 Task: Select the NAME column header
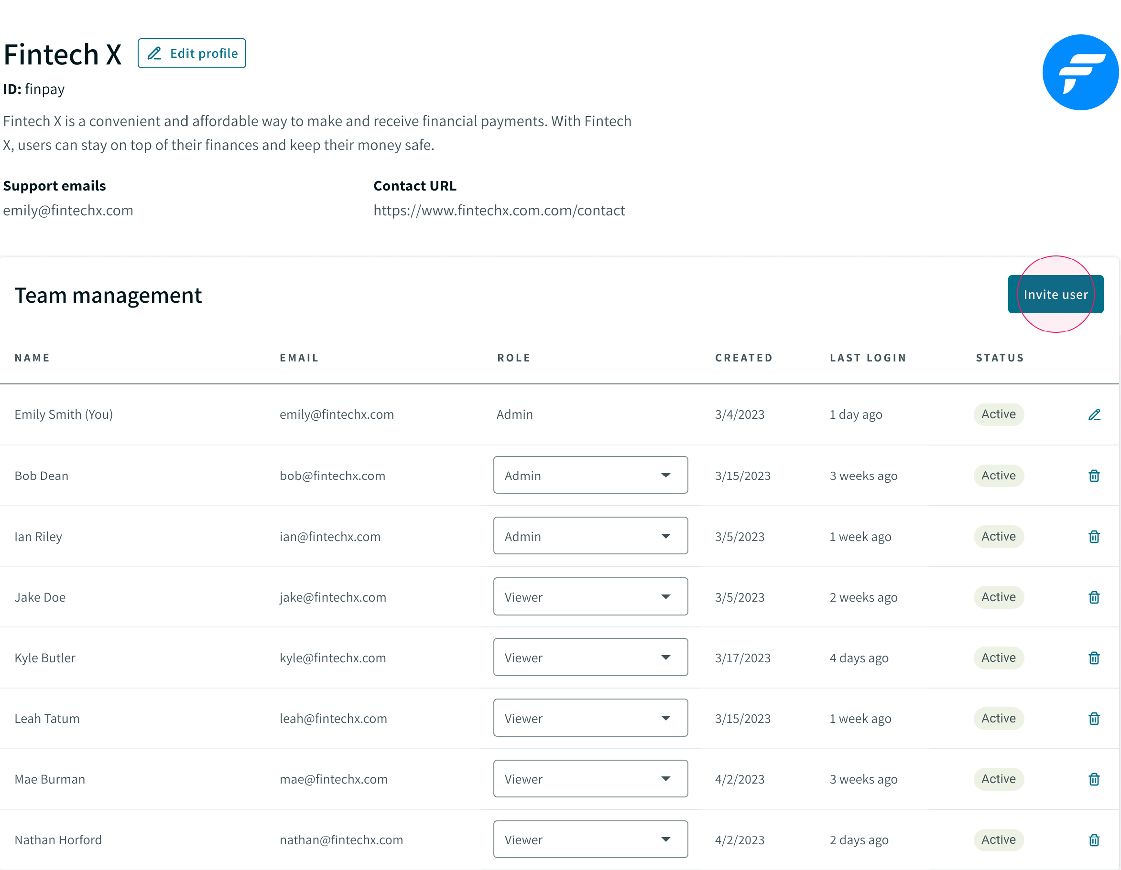(32, 357)
